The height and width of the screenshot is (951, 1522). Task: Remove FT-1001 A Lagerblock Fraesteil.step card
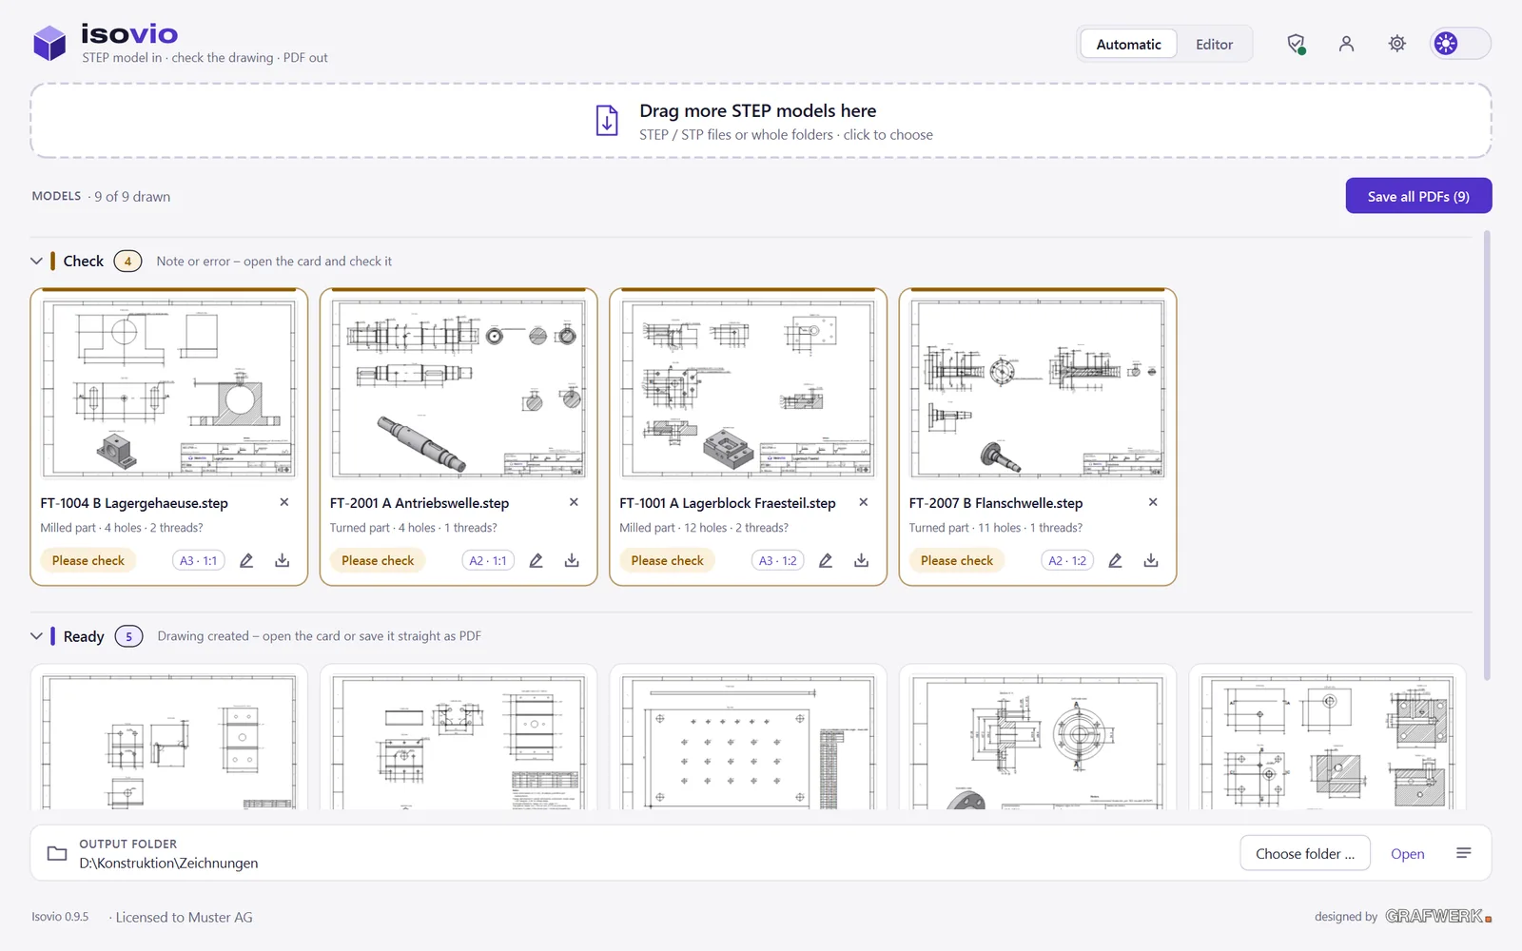(864, 502)
